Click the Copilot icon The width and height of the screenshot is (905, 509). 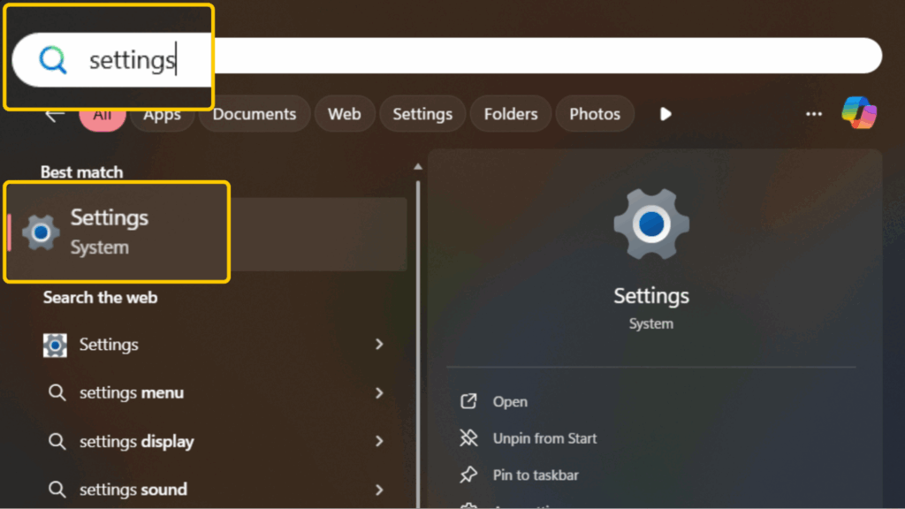(858, 113)
